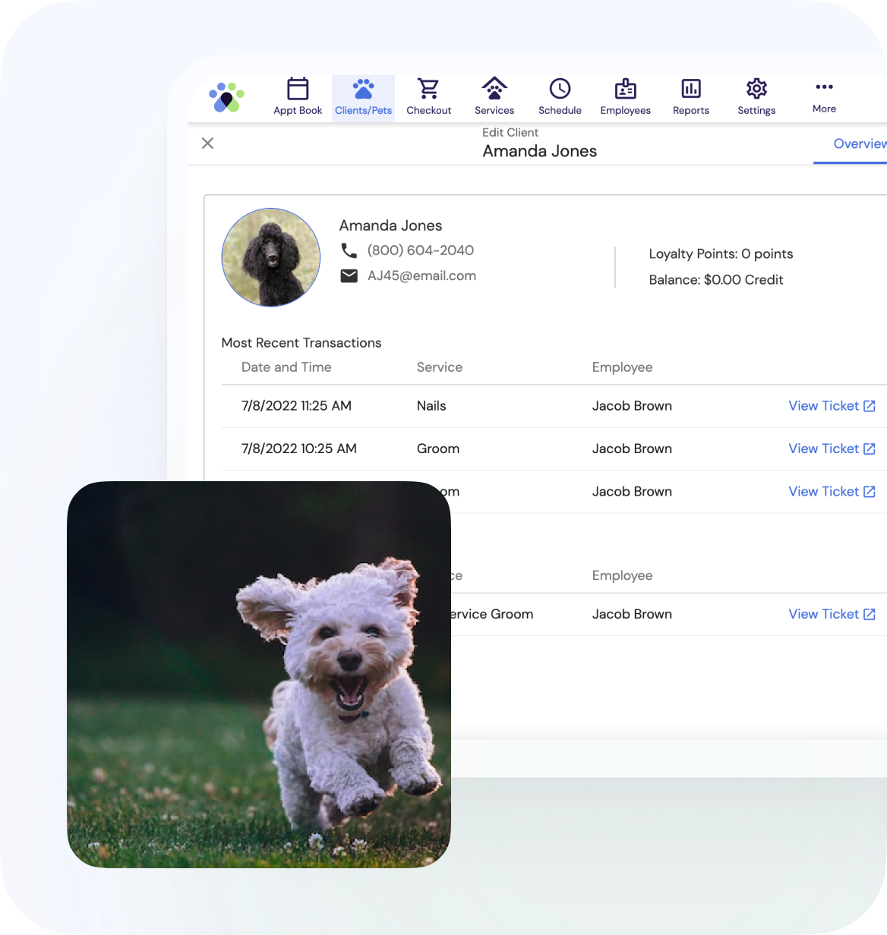Switch to the Overview tab
This screenshot has height=935, width=887.
[x=860, y=143]
